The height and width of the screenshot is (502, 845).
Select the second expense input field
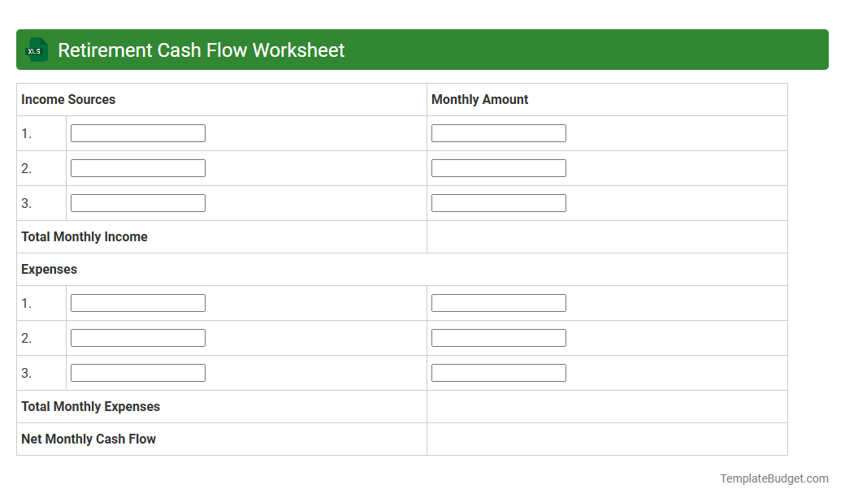click(137, 337)
